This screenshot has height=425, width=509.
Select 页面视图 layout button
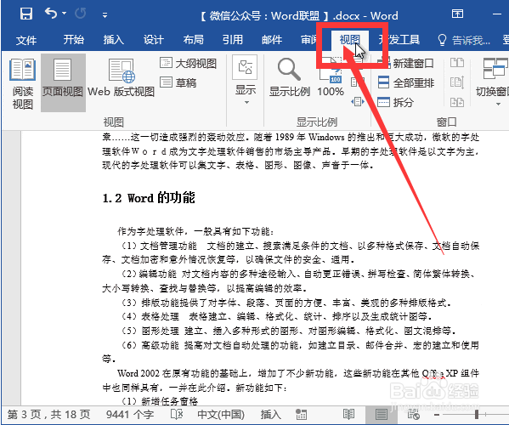(x=63, y=82)
